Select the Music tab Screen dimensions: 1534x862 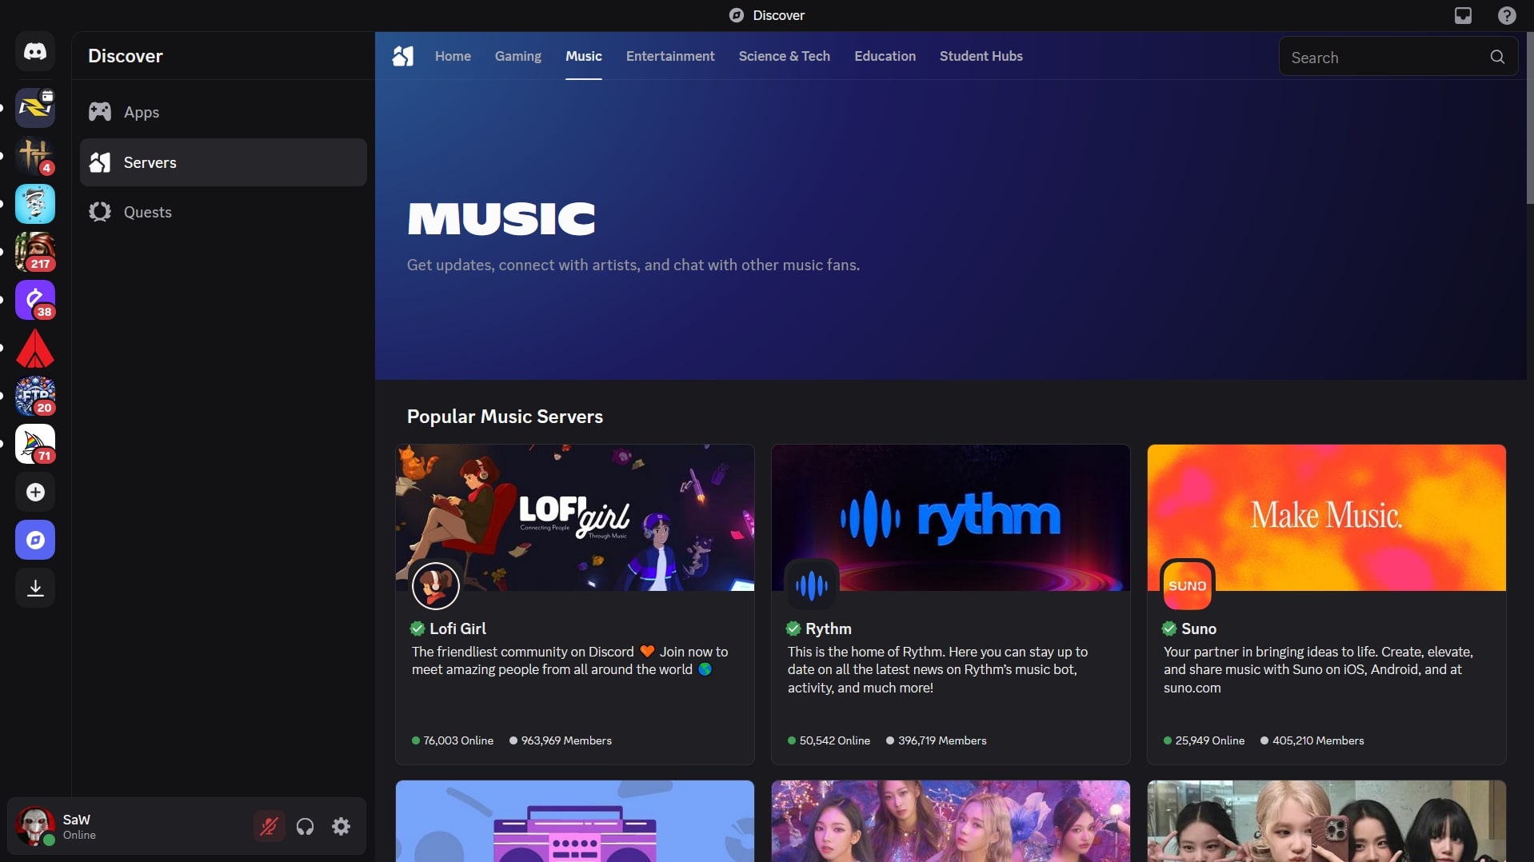584,56
